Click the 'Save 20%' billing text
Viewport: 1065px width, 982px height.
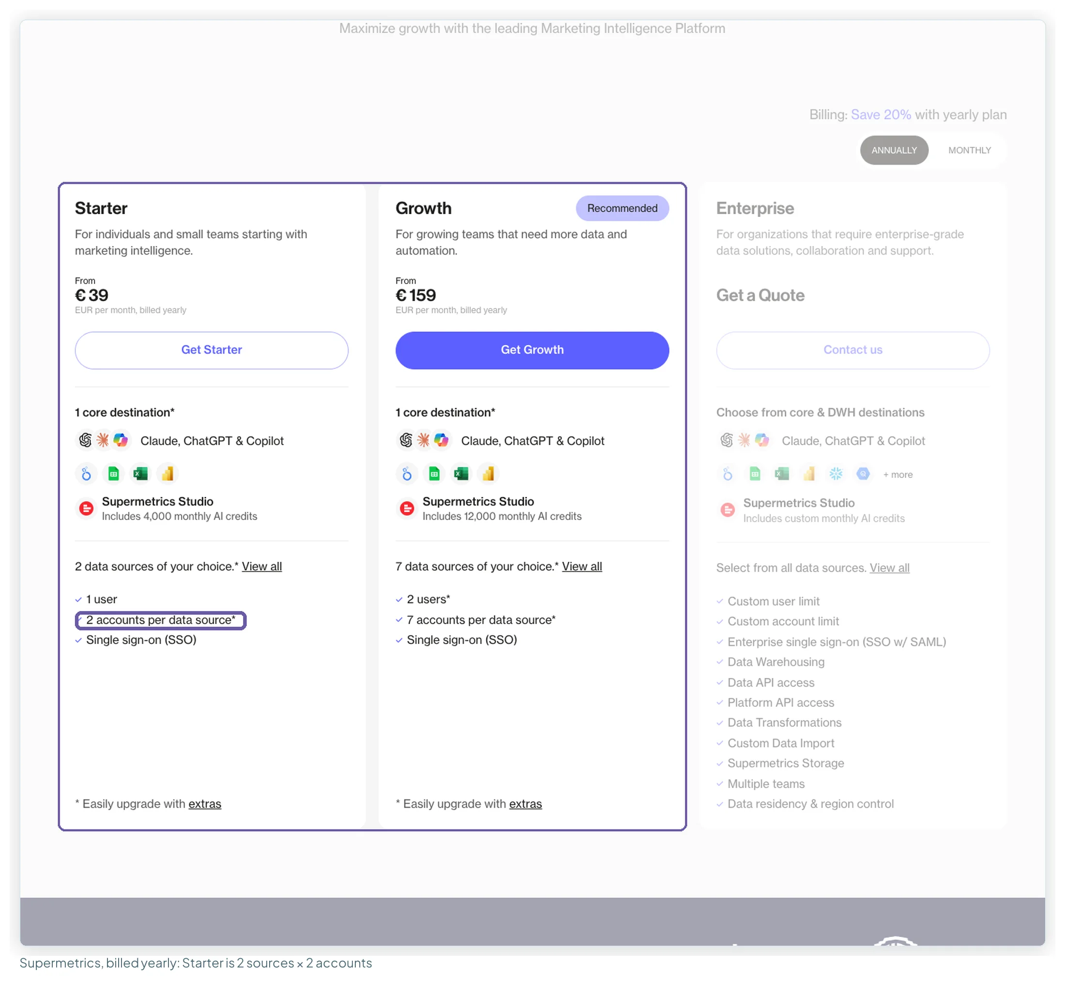pos(881,115)
